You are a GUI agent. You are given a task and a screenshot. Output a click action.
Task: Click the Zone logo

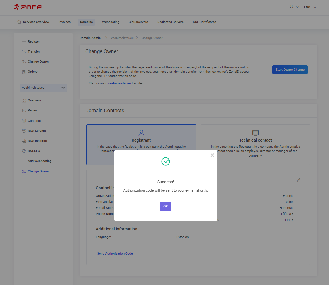tap(28, 7)
